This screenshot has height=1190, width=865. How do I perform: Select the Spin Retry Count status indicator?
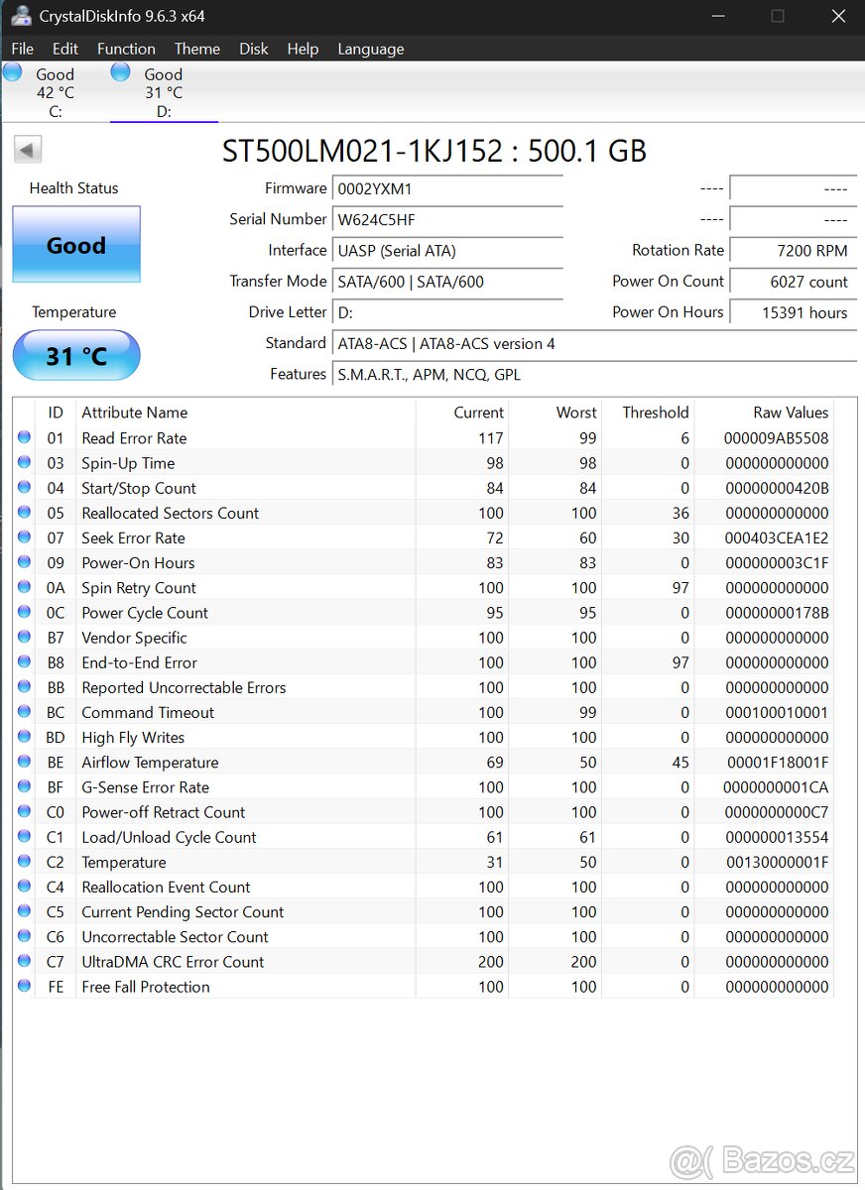coord(24,587)
